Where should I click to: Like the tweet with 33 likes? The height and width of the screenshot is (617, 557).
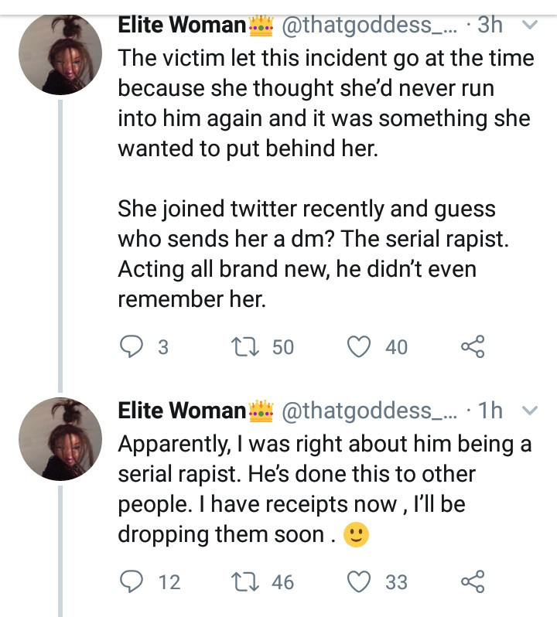pos(358,581)
